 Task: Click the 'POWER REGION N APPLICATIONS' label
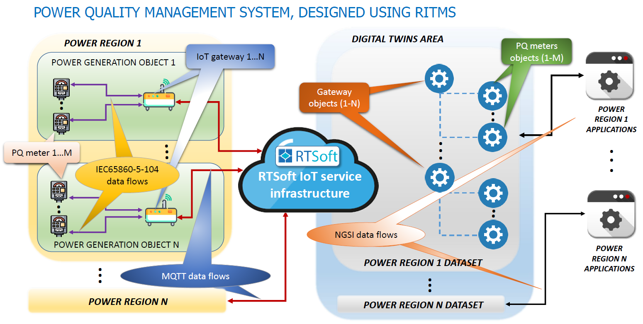coord(609,259)
